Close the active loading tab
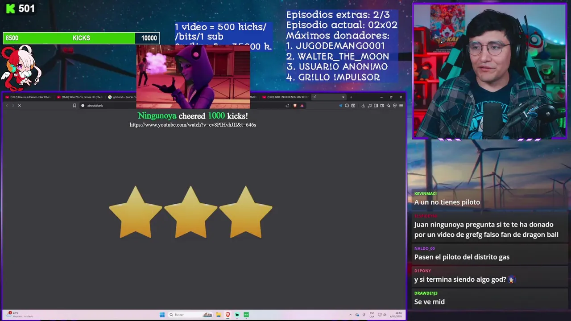The width and height of the screenshot is (571, 321). point(343,97)
